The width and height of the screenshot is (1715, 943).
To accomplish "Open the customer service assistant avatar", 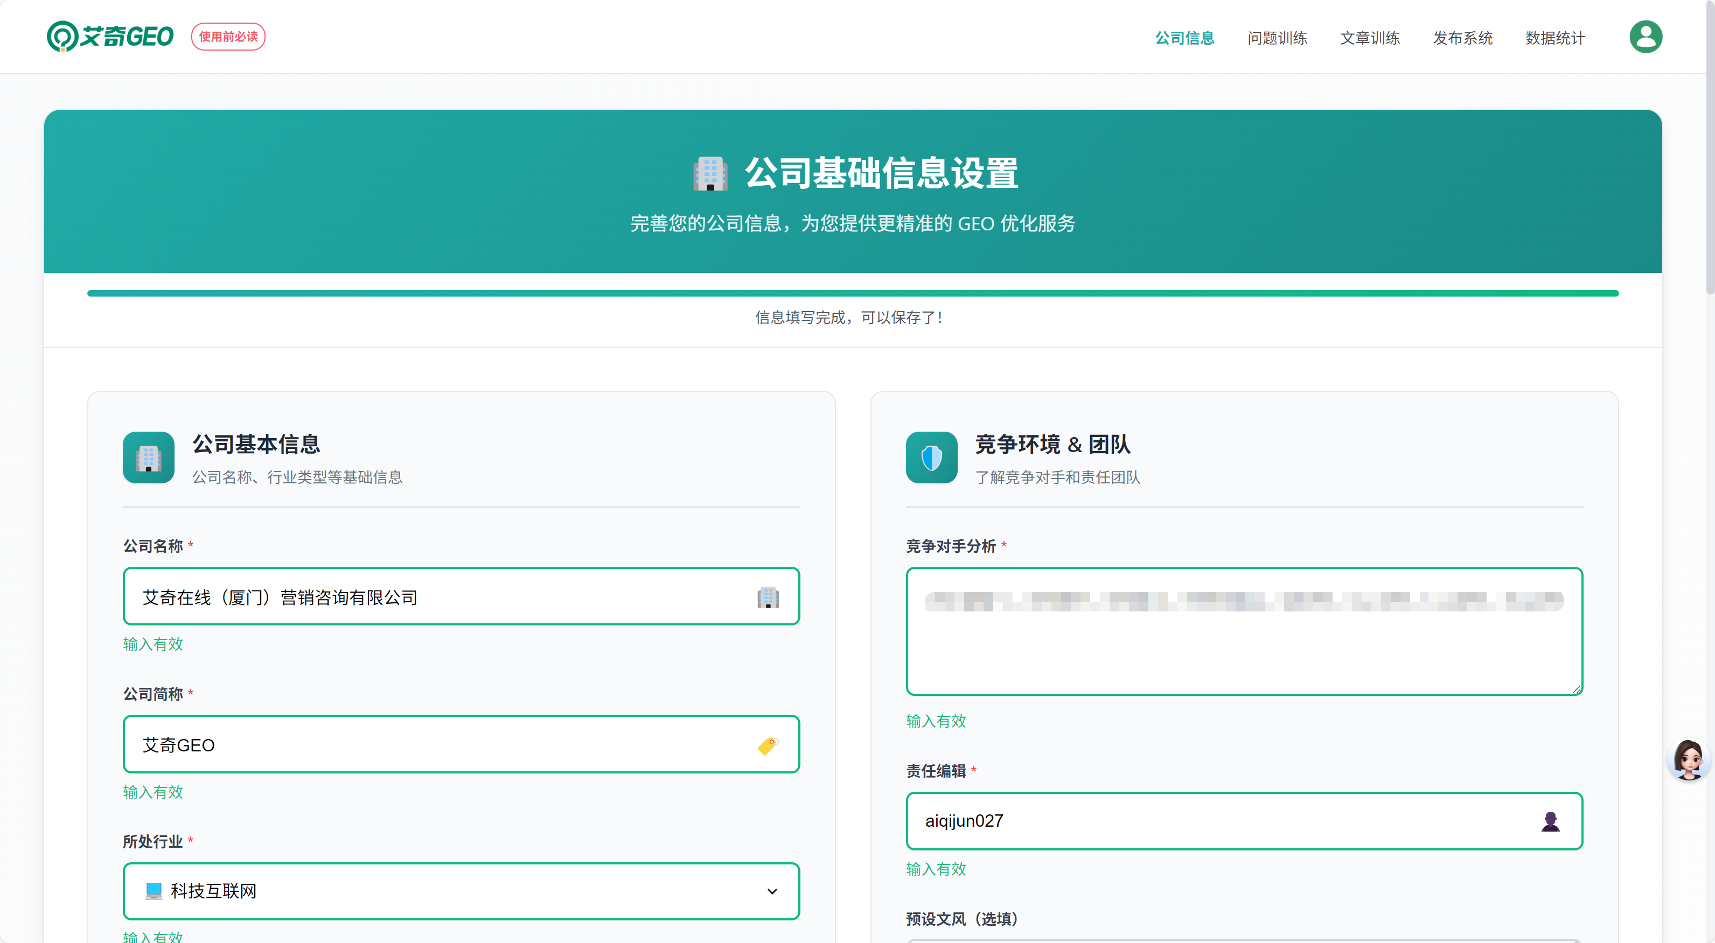I will pos(1689,759).
